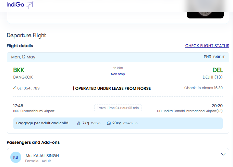Viewport: 233px width, 167px height.
Task: Click the Passengers and Add-ons heading
Action: click(33, 142)
